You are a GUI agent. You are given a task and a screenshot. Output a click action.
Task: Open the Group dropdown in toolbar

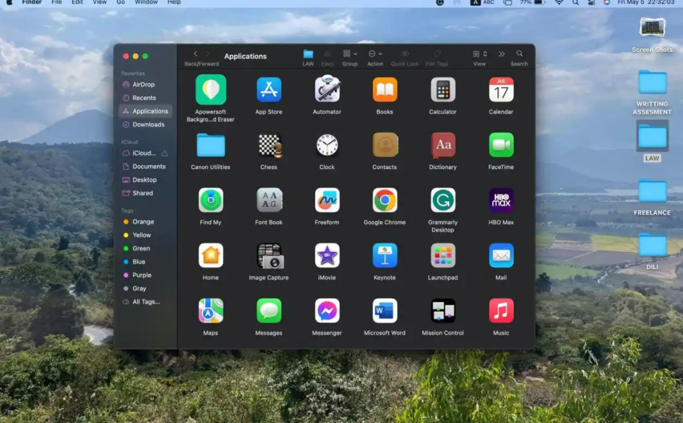(350, 54)
